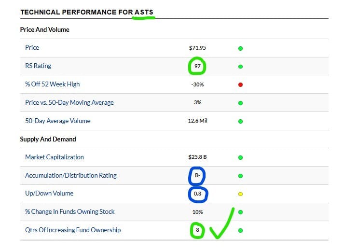This screenshot has width=344, height=252.
Task: Follow the Price vs. 50-Day Moving Average link
Action: (x=69, y=102)
